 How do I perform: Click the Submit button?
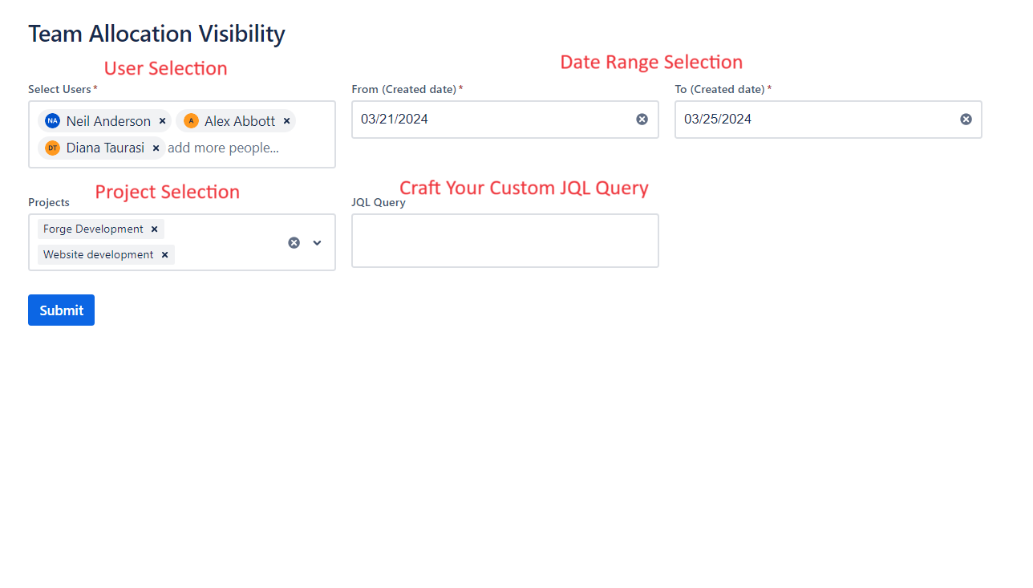(61, 310)
